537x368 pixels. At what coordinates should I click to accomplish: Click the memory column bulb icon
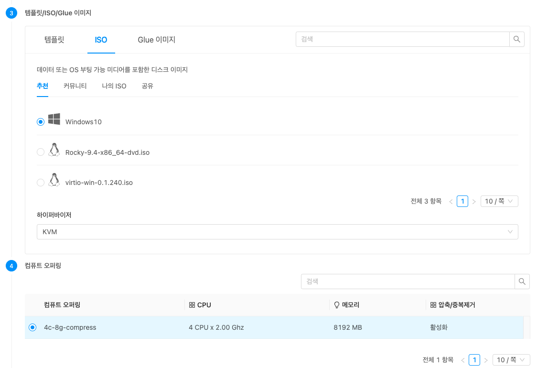[337, 305]
